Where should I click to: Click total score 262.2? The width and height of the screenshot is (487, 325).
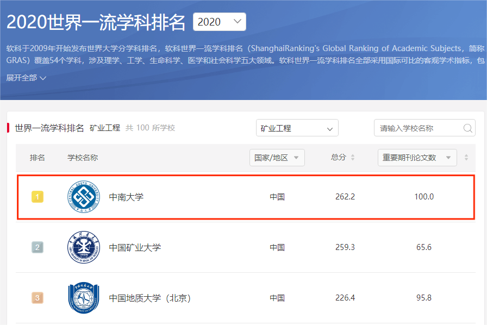coord(345,197)
